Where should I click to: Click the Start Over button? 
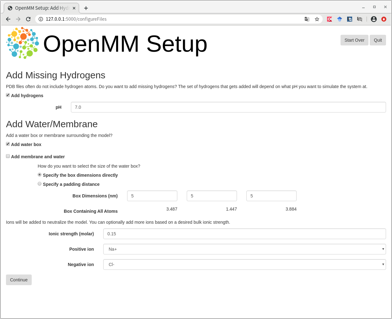coord(354,40)
